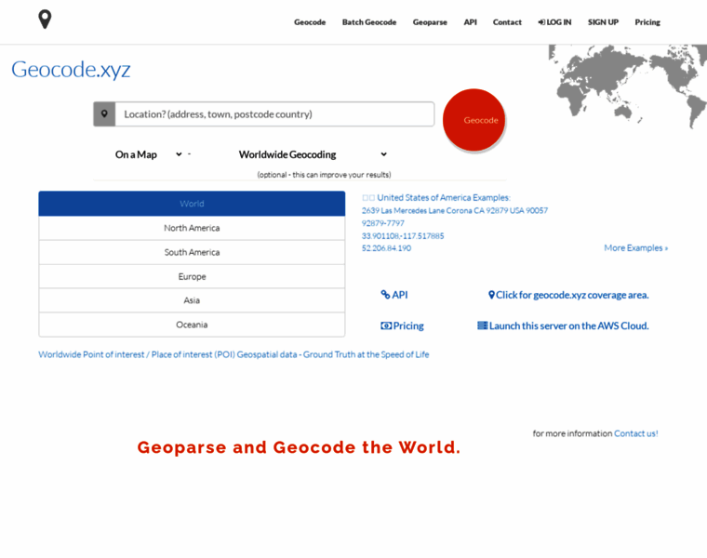The image size is (707, 558).
Task: Open the API link with chain icon
Action: tap(394, 295)
